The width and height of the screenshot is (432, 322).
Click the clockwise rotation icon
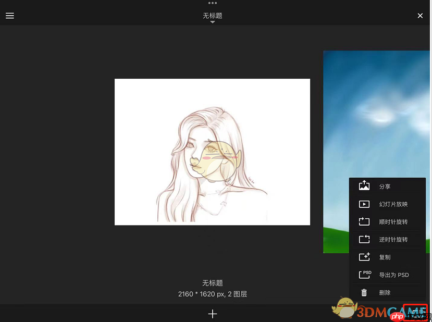click(x=364, y=221)
